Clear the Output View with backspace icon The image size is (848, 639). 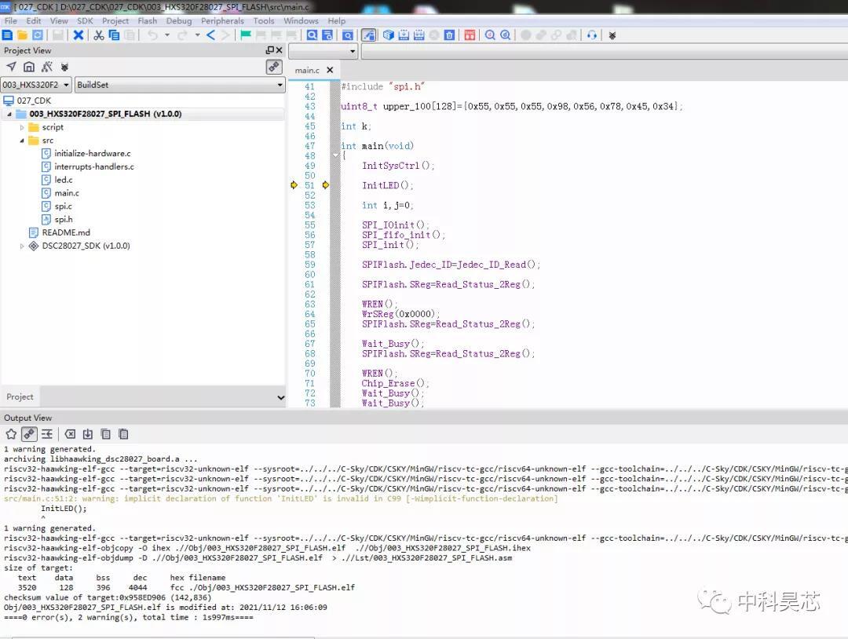pyautogui.click(x=70, y=433)
